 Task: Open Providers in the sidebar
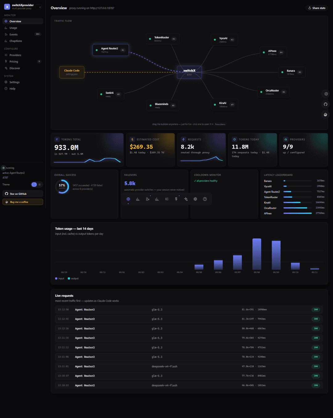click(23, 55)
